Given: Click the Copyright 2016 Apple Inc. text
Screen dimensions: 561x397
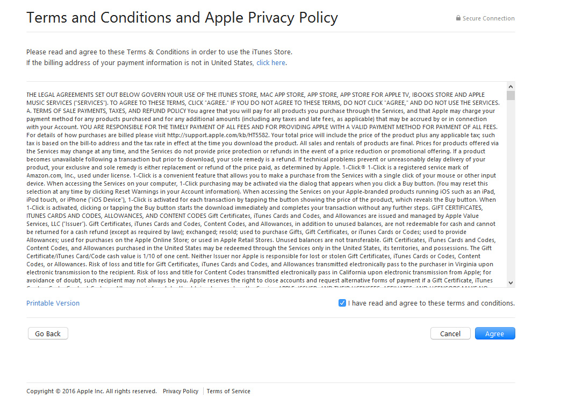Looking at the screenshot, I should (x=91, y=391).
